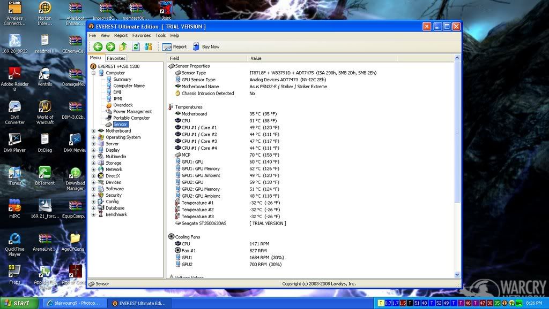
Task: Click the World of Warcraft desktop icon
Action: click(x=45, y=112)
